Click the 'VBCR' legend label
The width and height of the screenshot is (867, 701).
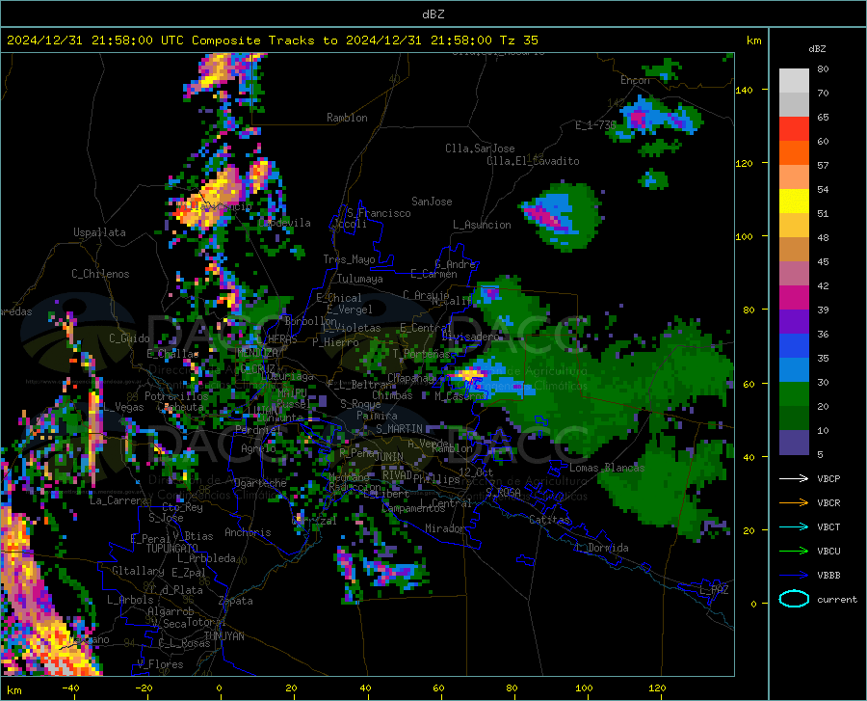[828, 503]
